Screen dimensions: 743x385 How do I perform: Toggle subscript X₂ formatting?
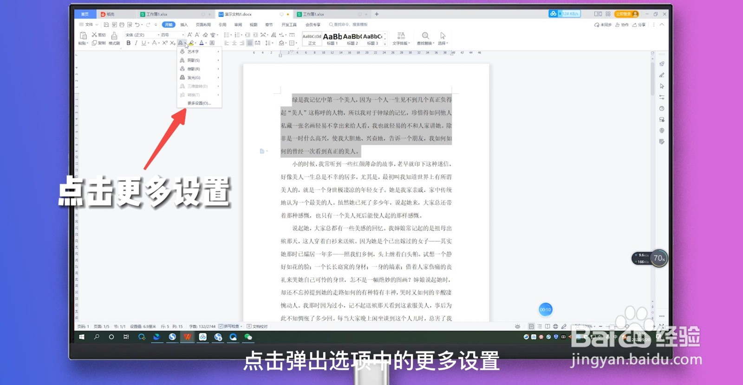[172, 43]
